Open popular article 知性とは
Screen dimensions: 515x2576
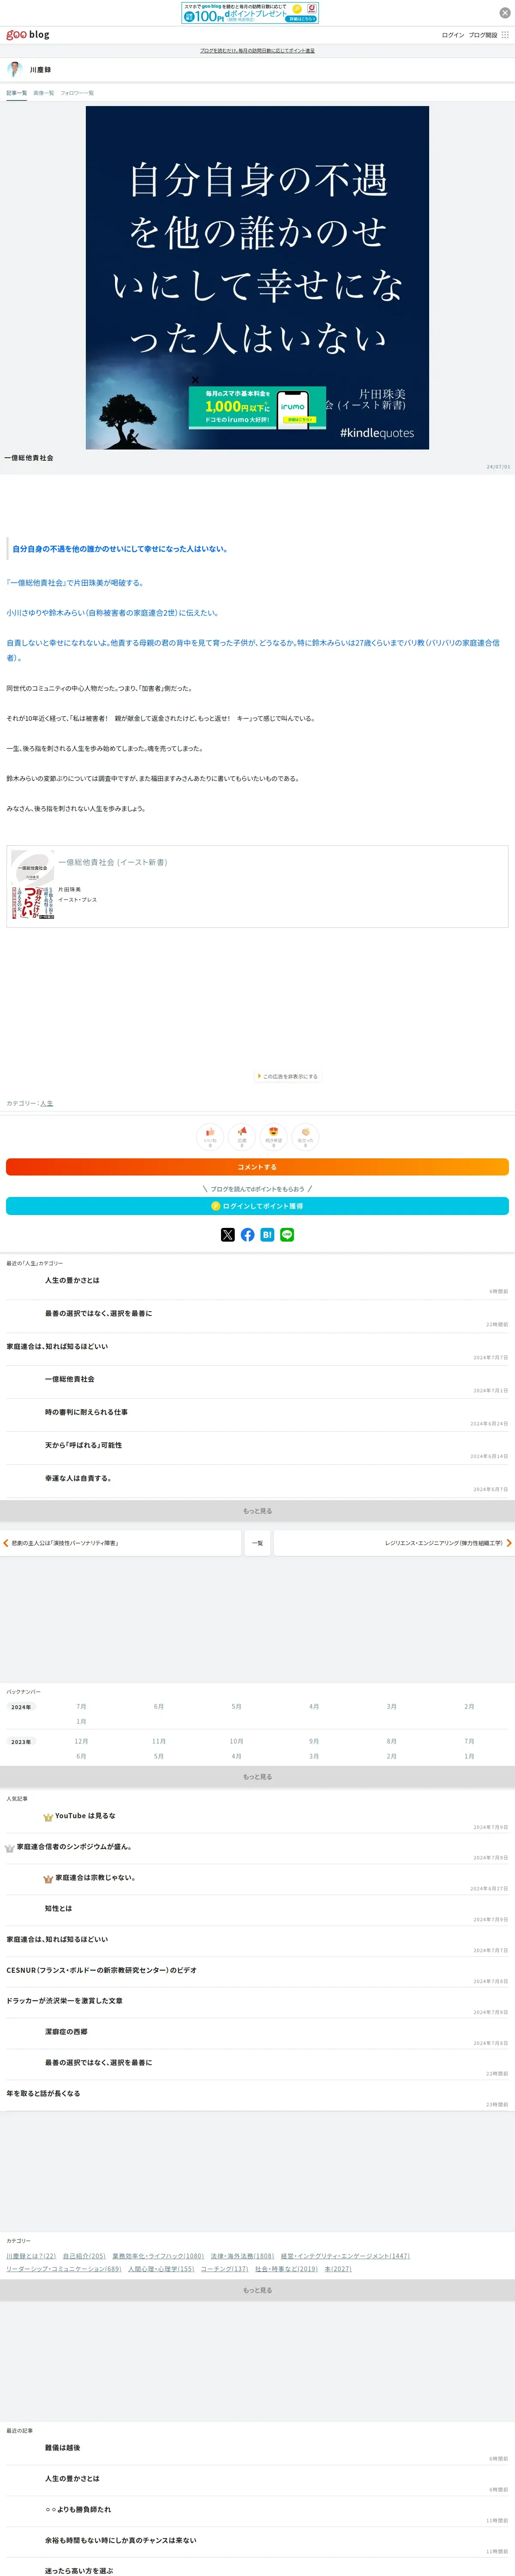58,1908
